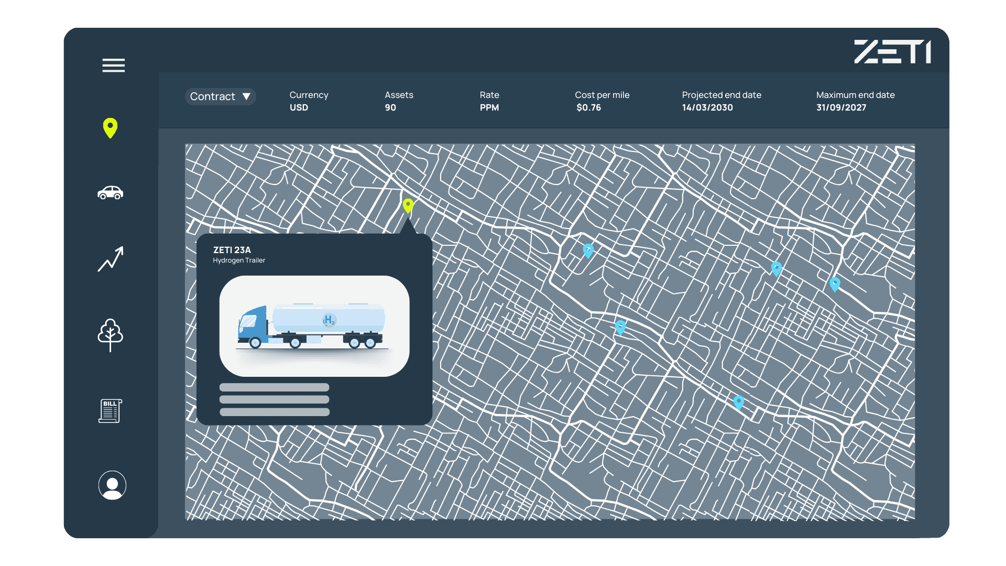1006x566 pixels.
Task: Click the ZETI logo
Action: (x=892, y=52)
